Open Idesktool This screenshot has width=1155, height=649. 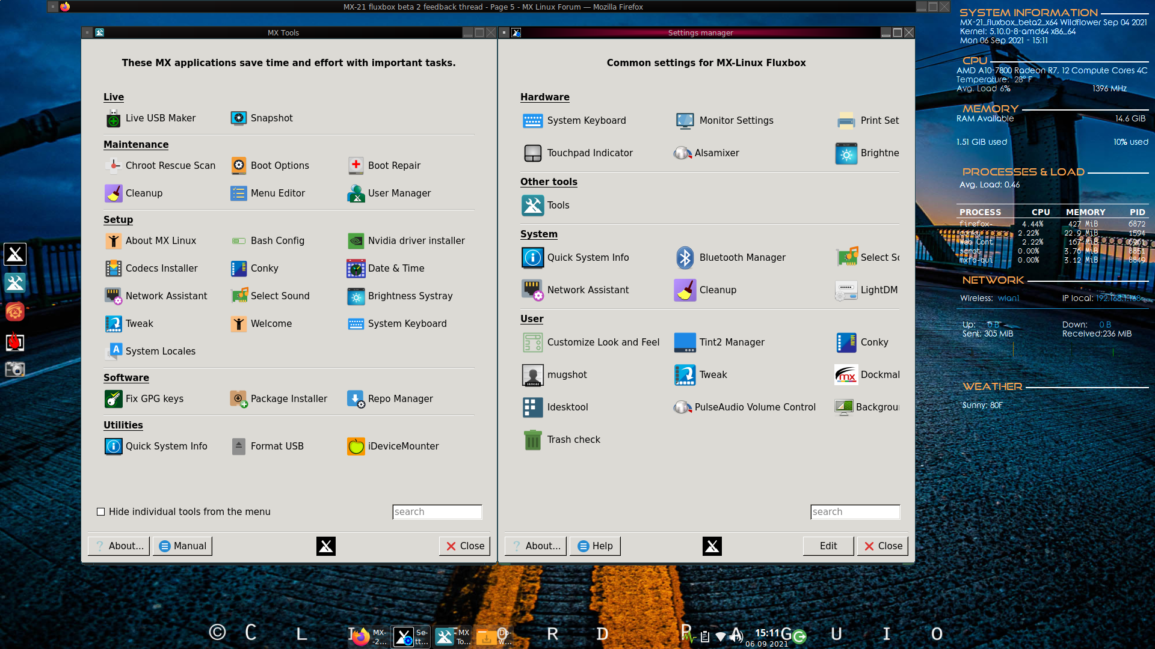pos(555,407)
